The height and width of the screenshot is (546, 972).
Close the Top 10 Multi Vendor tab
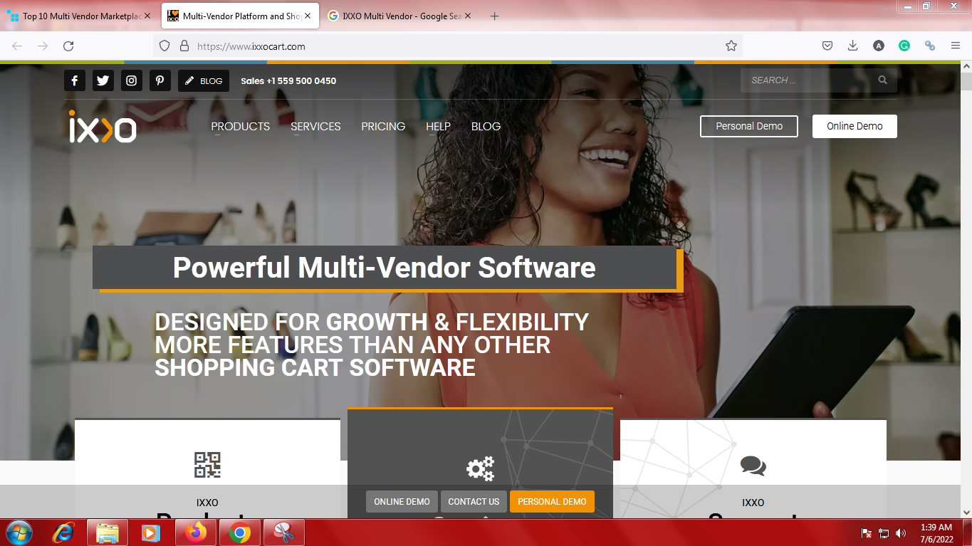point(147,16)
